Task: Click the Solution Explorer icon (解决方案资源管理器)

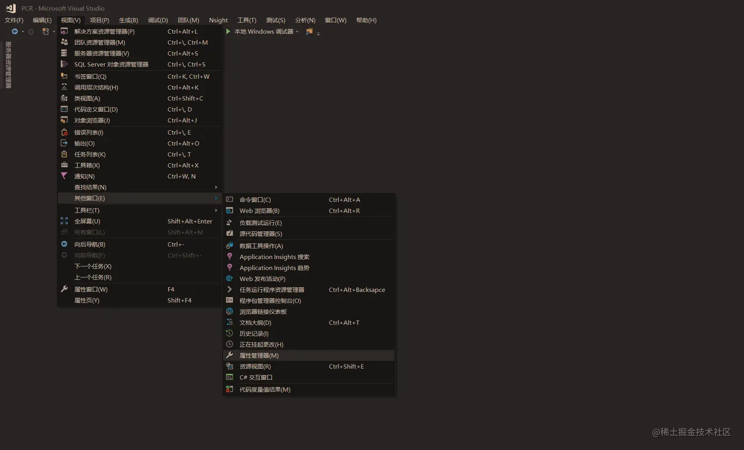Action: coord(64,31)
